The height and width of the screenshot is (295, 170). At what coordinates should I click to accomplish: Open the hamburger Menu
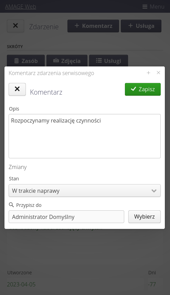(x=153, y=7)
